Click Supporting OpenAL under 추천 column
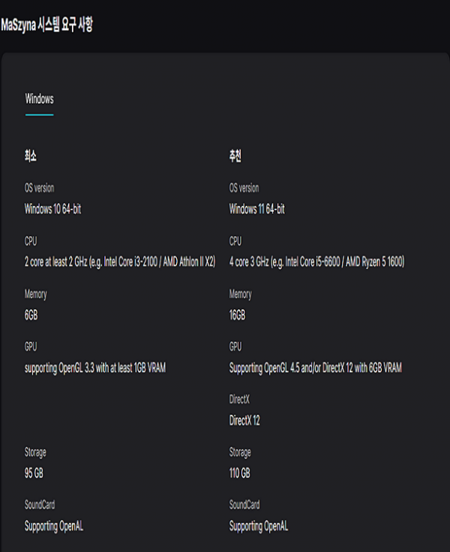The width and height of the screenshot is (450, 552). click(x=259, y=526)
